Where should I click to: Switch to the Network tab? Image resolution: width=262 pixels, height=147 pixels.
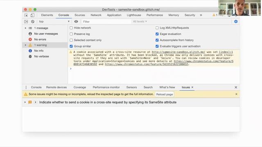(96, 15)
